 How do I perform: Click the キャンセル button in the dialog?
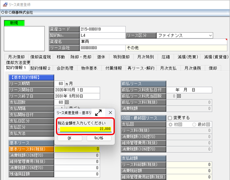click(x=99, y=138)
